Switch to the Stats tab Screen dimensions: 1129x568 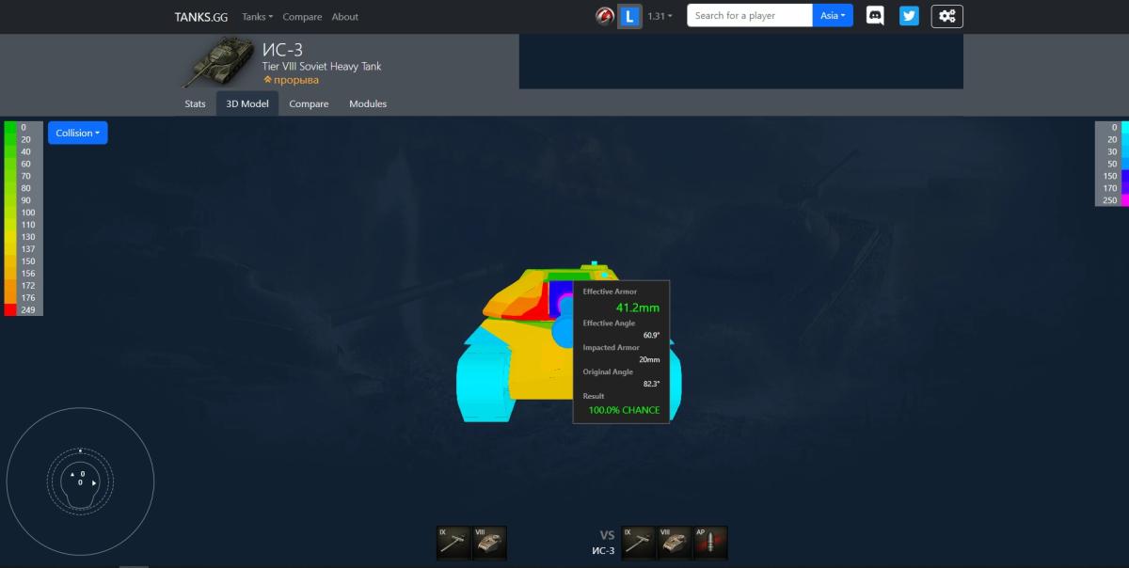tap(196, 103)
